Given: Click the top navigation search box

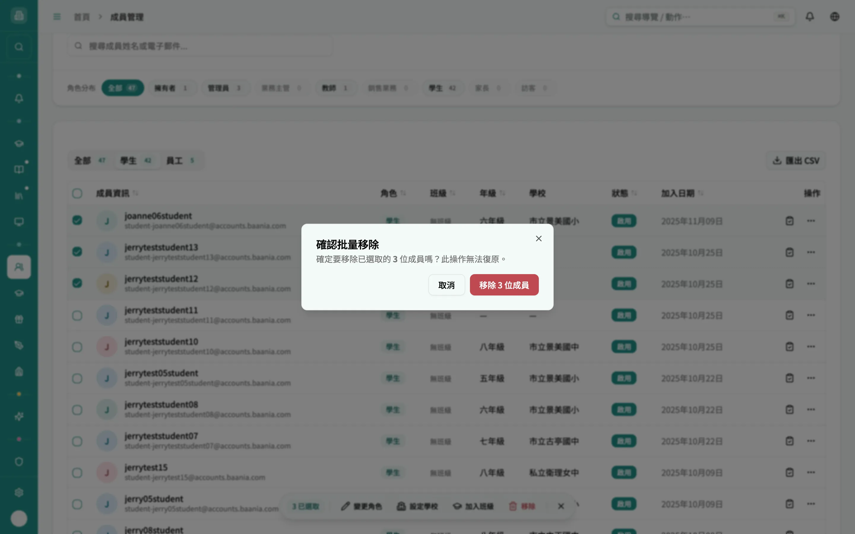Looking at the screenshot, I should pos(700,17).
